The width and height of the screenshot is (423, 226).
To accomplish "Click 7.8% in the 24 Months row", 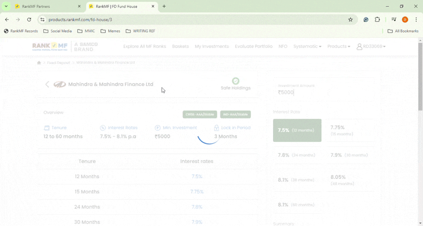I will click(197, 207).
